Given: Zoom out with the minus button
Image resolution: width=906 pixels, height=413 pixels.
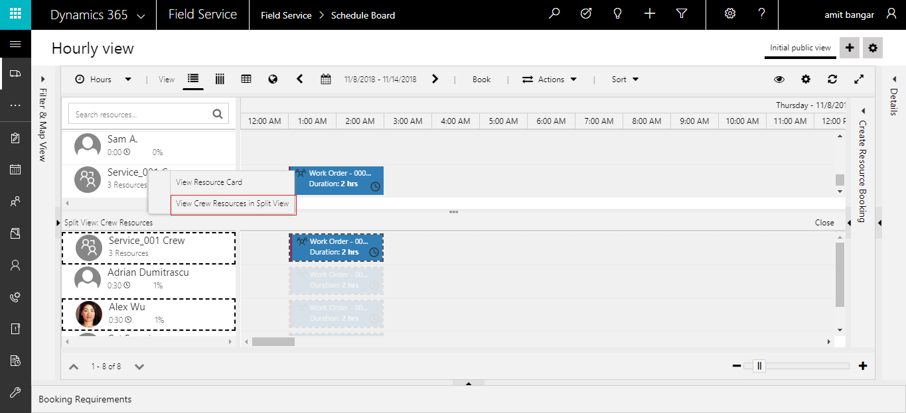Looking at the screenshot, I should [736, 365].
